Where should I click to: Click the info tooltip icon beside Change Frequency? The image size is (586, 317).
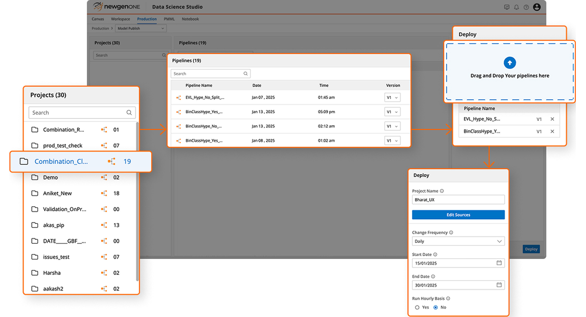pyautogui.click(x=451, y=232)
